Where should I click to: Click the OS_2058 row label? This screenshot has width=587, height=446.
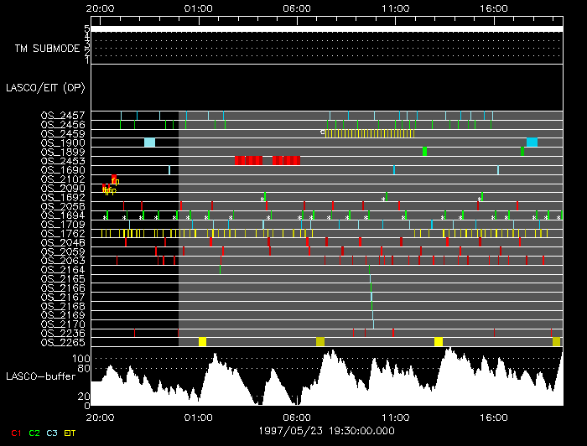pos(63,206)
